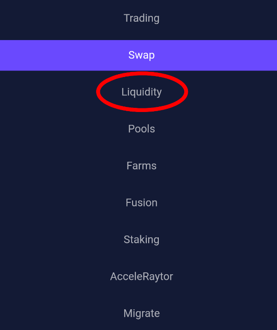The image size is (277, 330).
Task: Select the highlighted Swap menu item
Action: click(141, 55)
